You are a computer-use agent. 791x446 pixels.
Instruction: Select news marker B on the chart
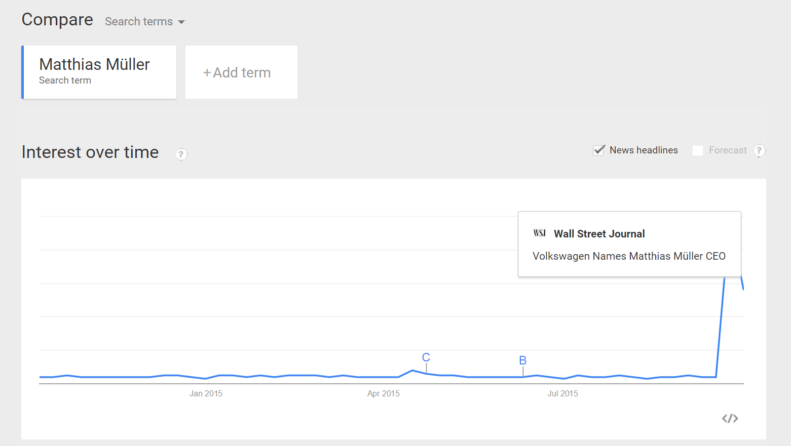pyautogui.click(x=523, y=360)
